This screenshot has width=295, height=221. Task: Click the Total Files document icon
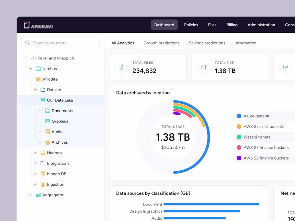(x=121, y=67)
